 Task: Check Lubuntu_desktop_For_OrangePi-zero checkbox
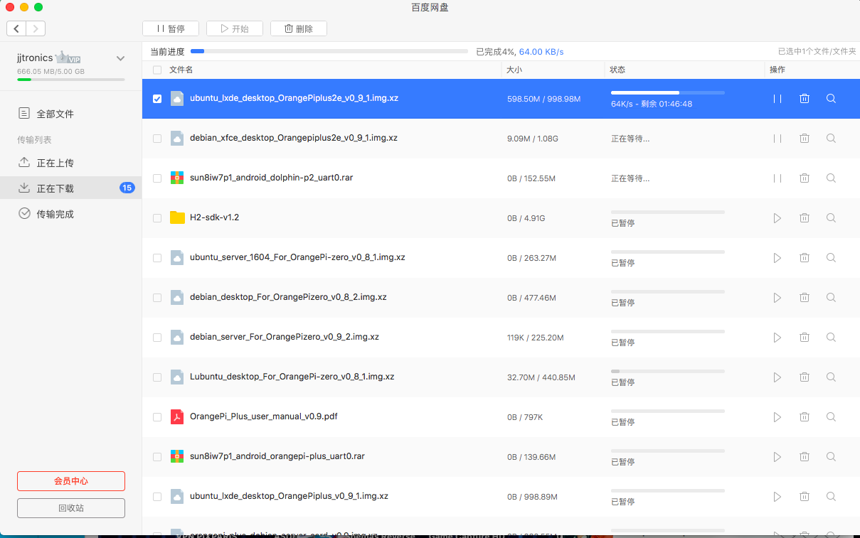click(157, 377)
